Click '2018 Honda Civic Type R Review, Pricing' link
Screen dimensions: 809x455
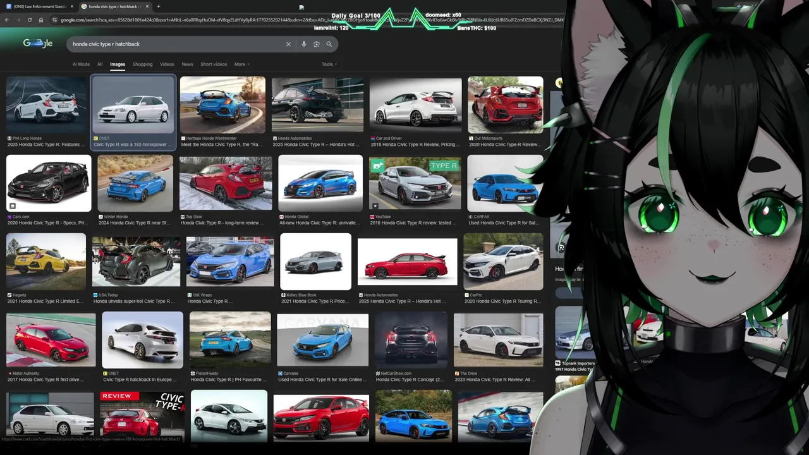click(x=415, y=144)
